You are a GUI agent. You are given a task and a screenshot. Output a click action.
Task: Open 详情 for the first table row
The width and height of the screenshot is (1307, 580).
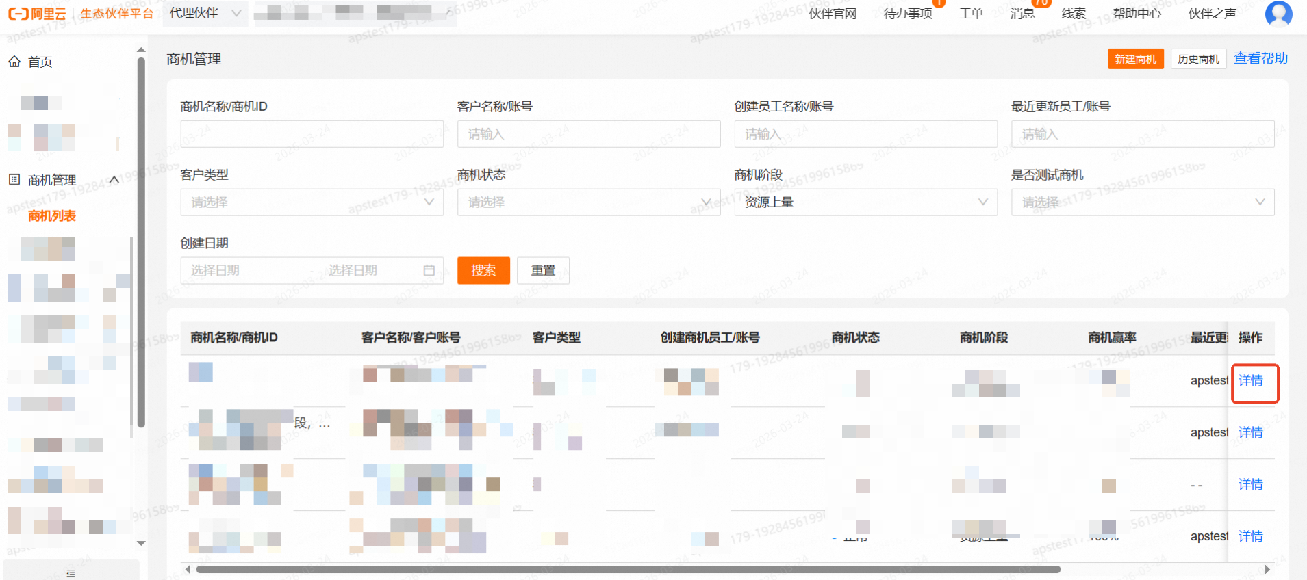[1250, 380]
